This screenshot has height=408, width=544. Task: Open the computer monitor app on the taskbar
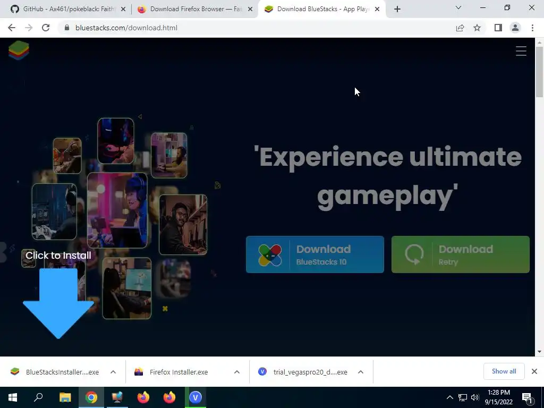(x=117, y=397)
